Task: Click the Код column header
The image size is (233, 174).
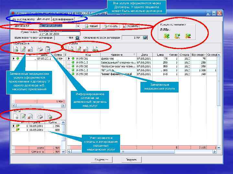Action: pos(88,55)
